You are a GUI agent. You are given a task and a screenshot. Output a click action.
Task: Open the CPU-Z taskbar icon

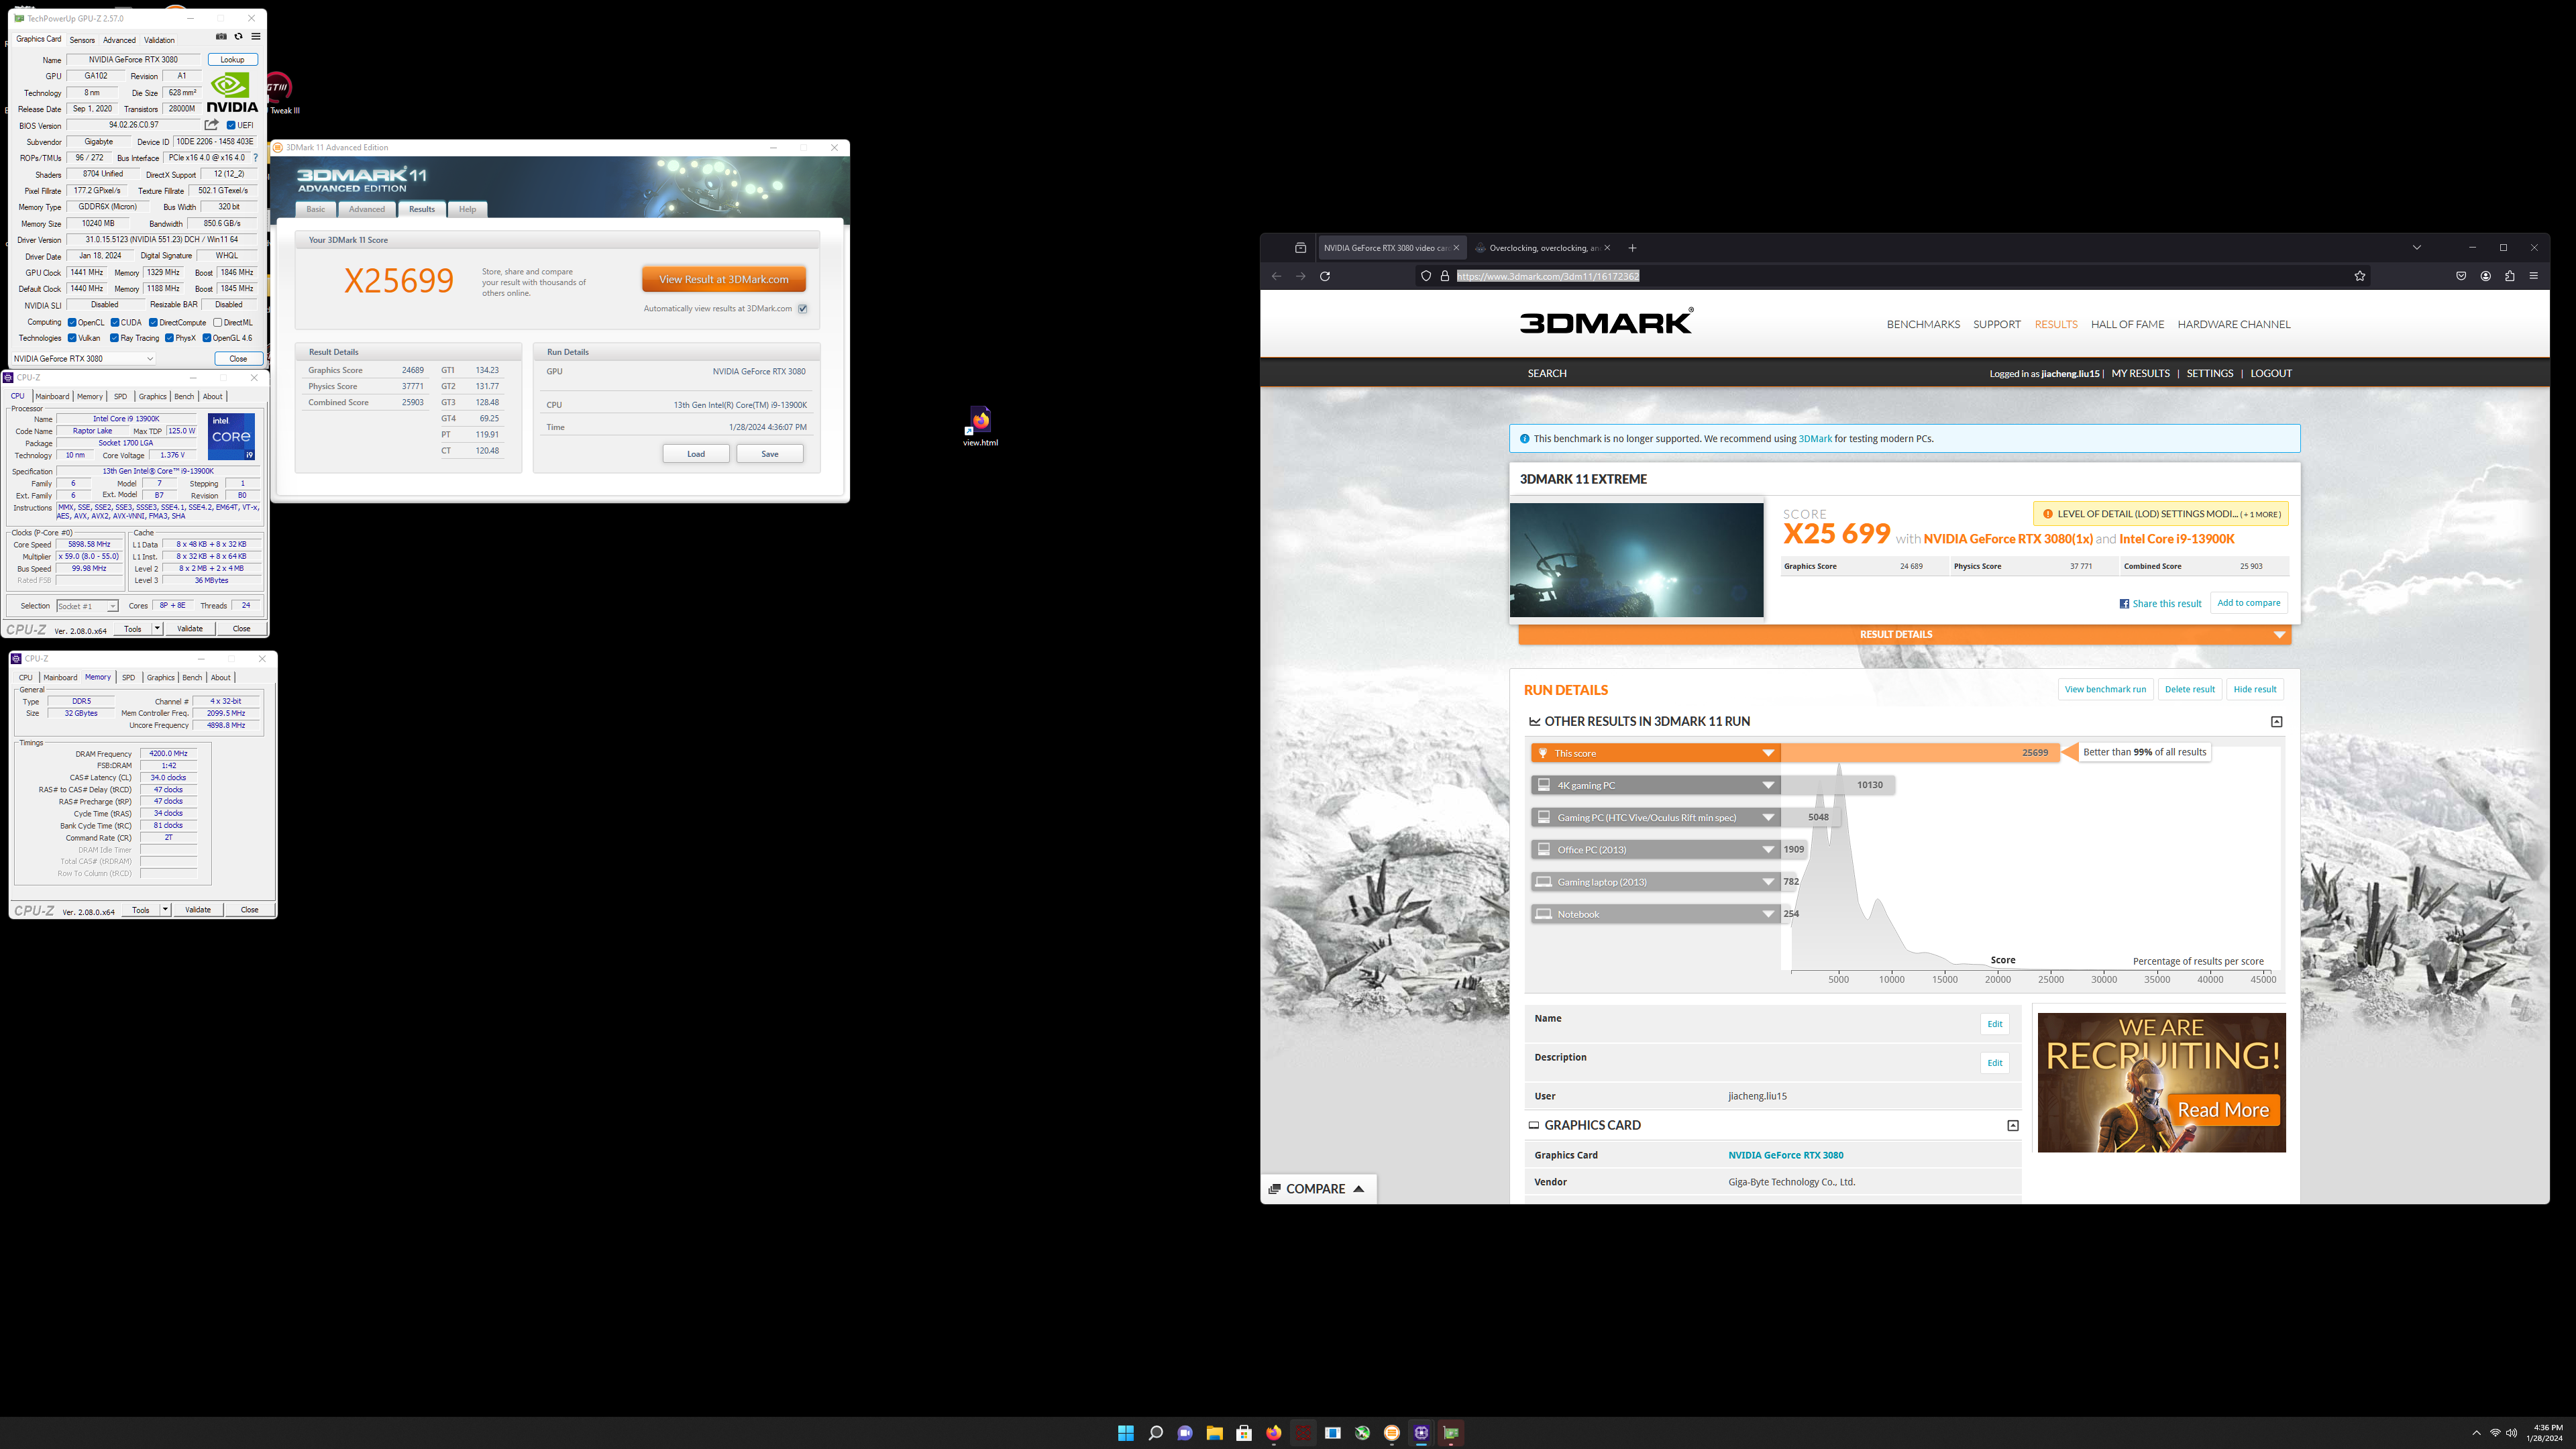coord(1421,1433)
